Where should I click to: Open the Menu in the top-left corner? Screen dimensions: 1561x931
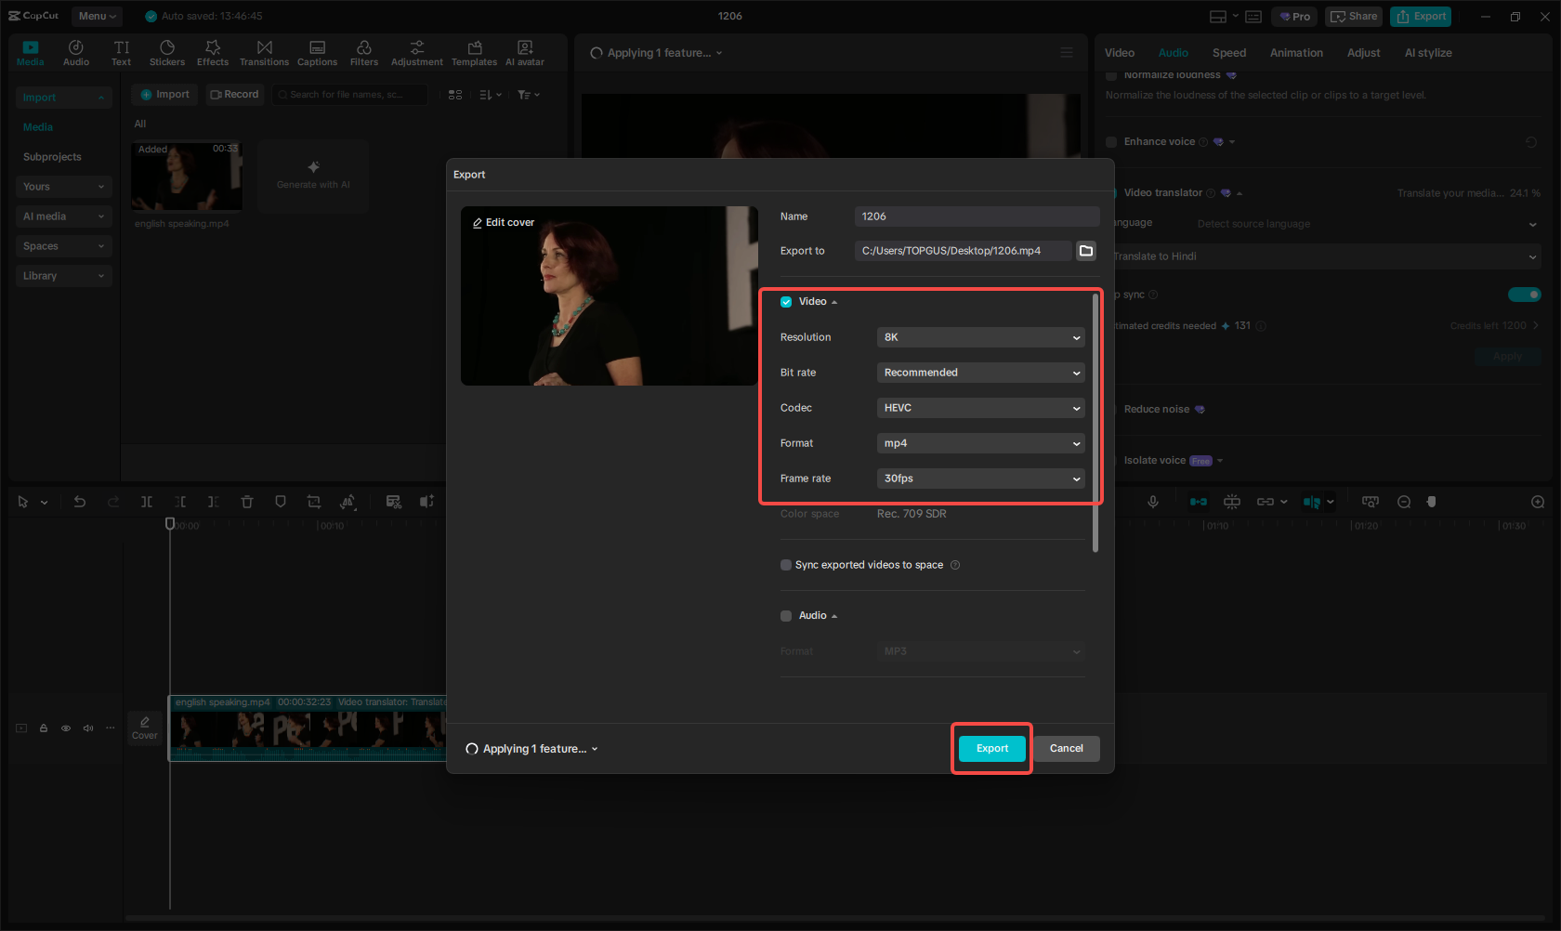point(96,16)
